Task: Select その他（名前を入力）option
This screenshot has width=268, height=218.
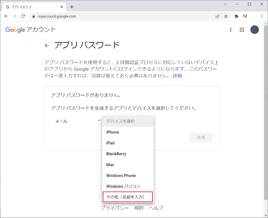Action: [128, 197]
